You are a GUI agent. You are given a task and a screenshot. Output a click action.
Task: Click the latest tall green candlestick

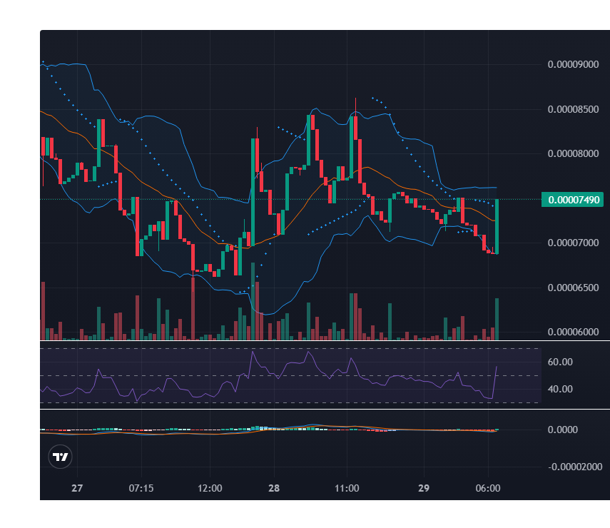coord(497,227)
